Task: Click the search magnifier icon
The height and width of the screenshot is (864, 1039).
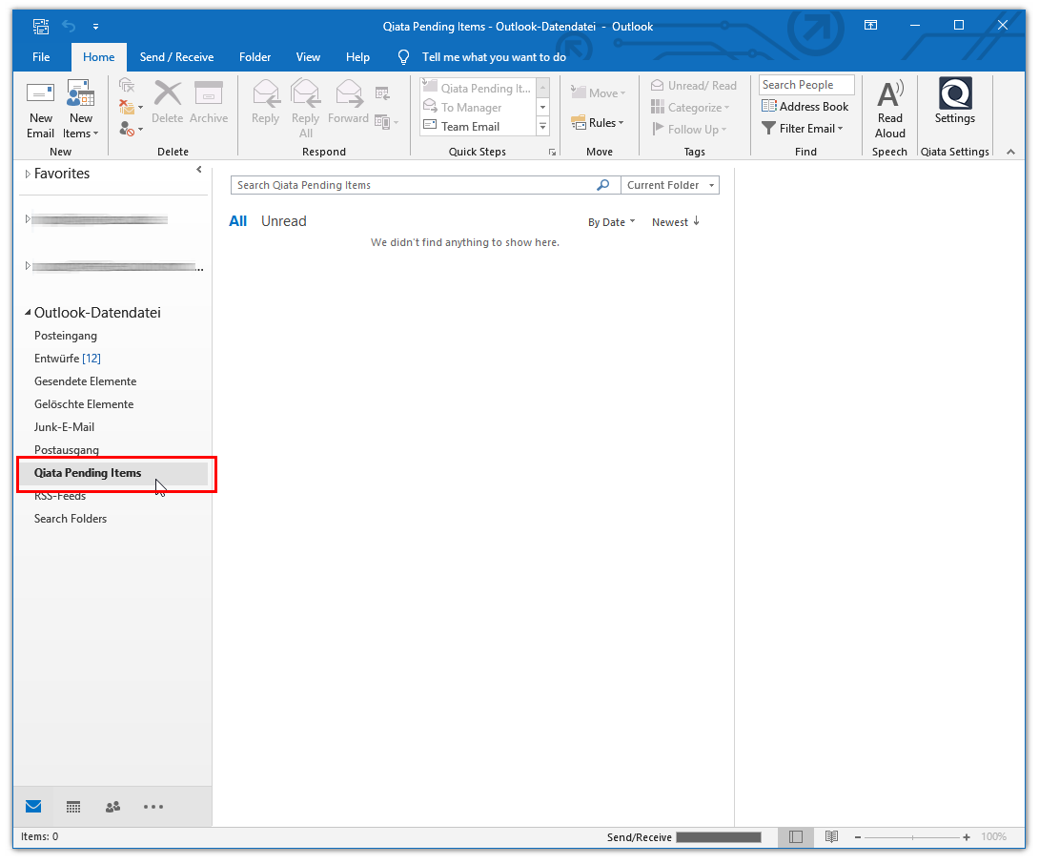Action: click(x=602, y=185)
